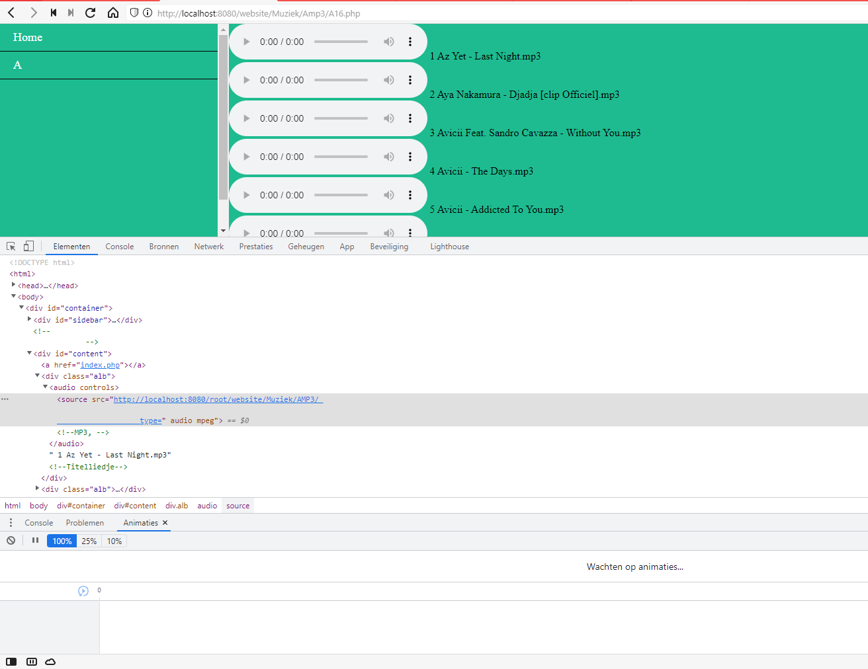Screen dimensions: 868x669
Task: Switch to the Elementen tab
Action: (x=71, y=247)
